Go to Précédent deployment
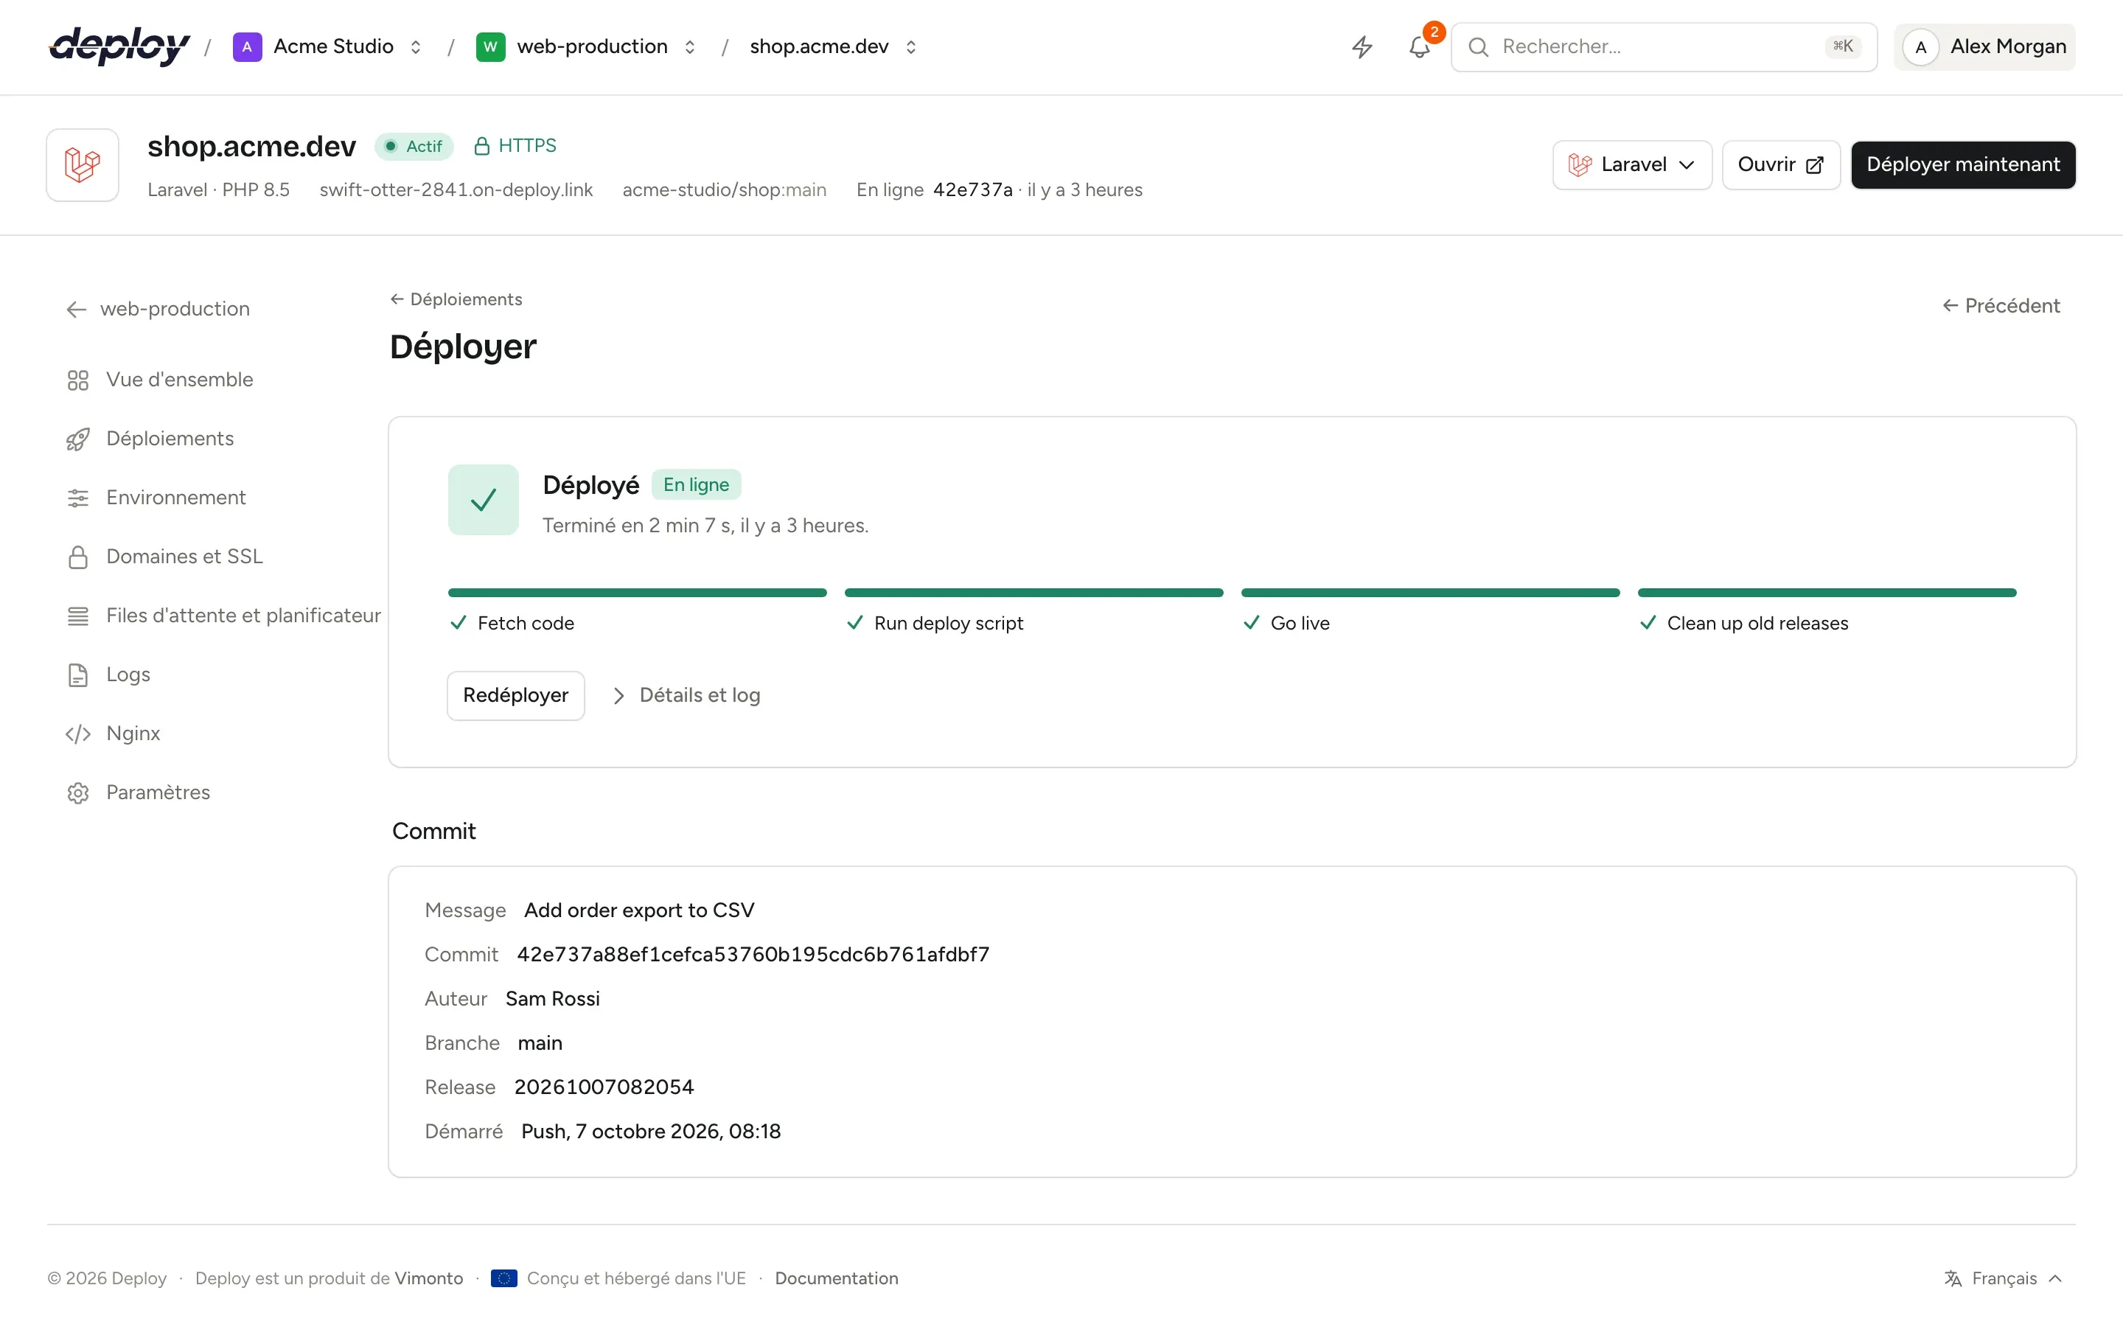Image resolution: width=2123 pixels, height=1327 pixels. (2001, 305)
